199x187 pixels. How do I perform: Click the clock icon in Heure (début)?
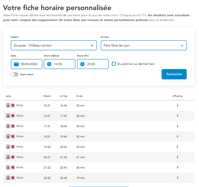(x=49, y=64)
